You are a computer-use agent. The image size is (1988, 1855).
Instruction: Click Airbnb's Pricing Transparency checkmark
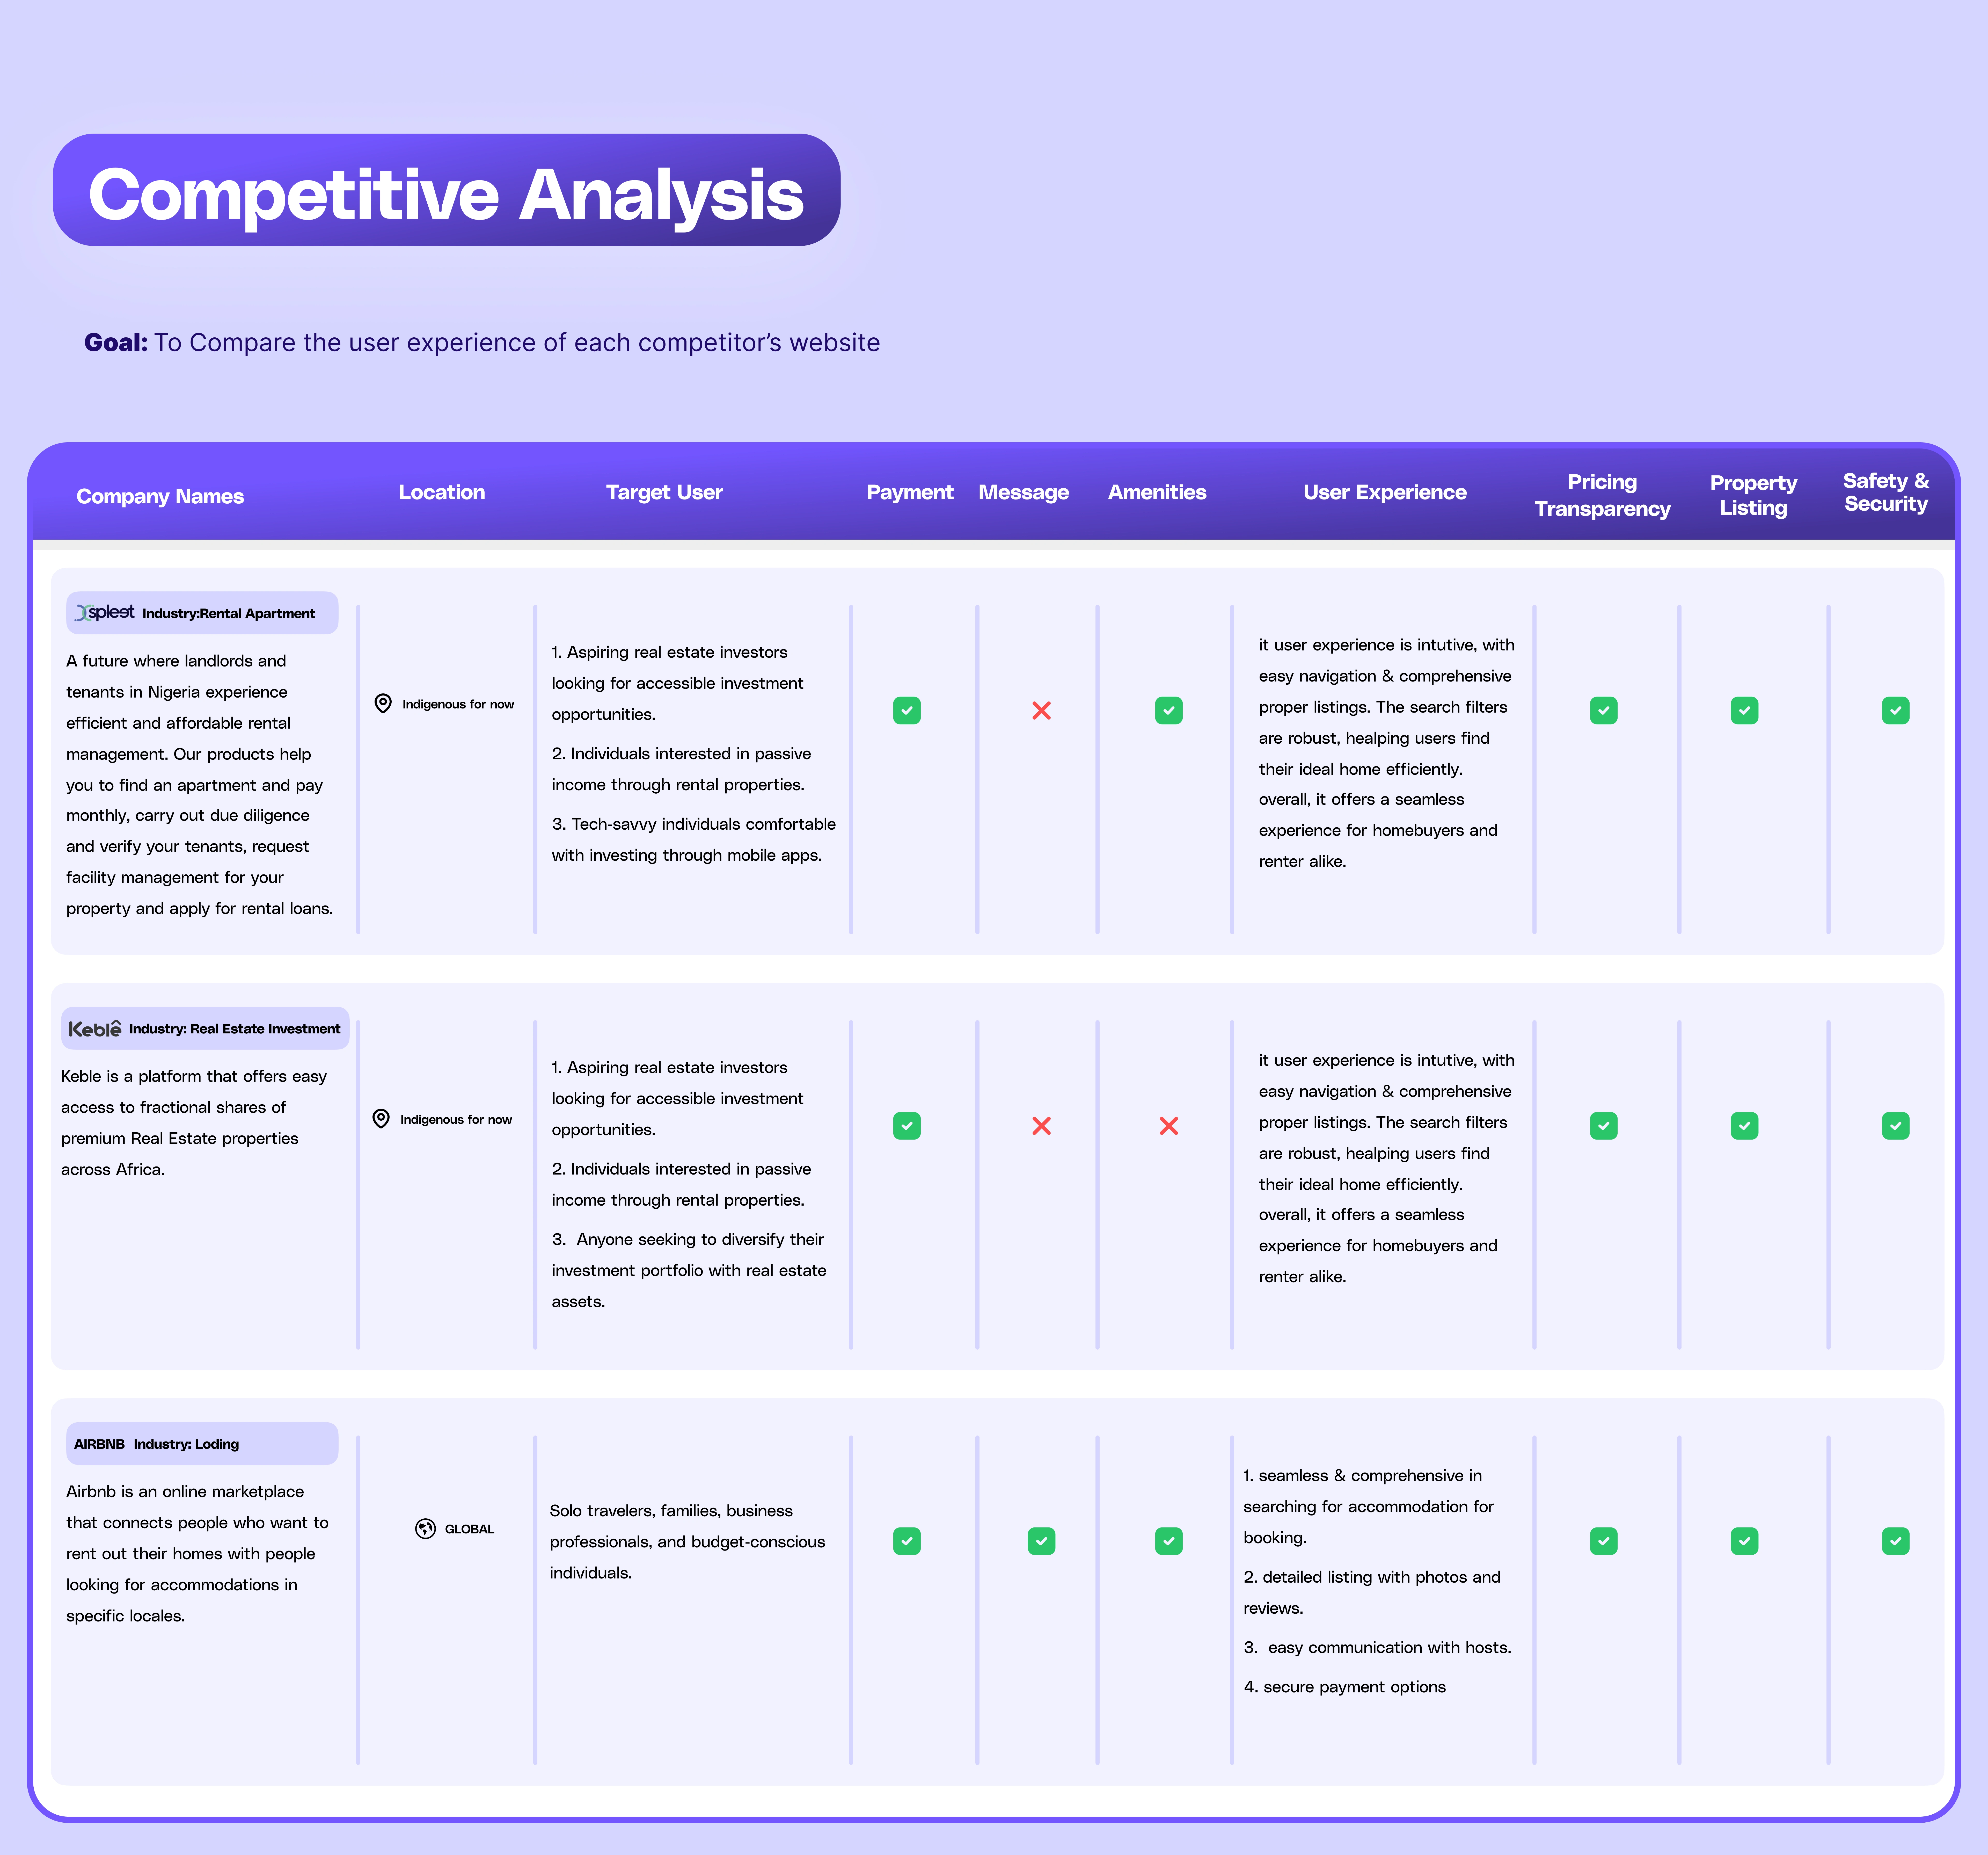[1603, 1541]
